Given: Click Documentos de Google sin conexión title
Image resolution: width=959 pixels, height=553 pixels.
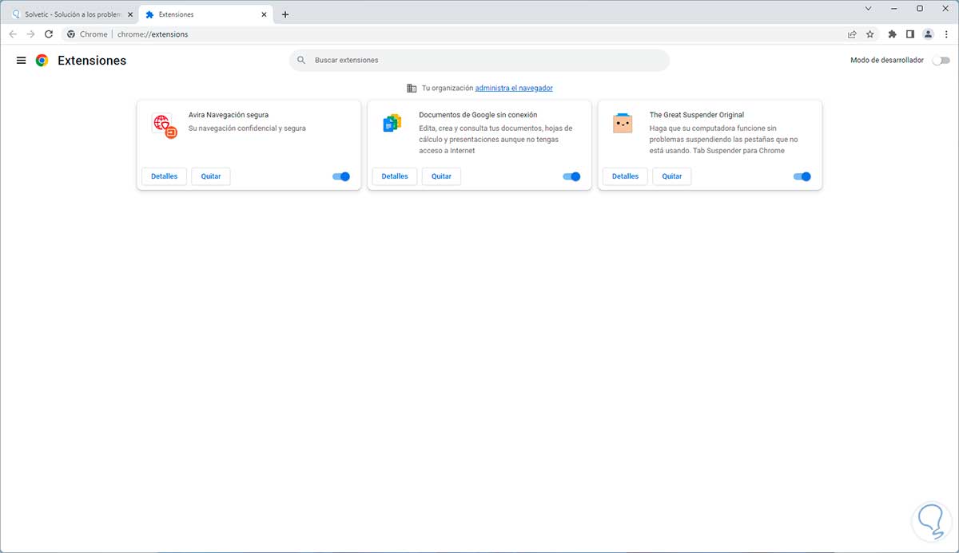Looking at the screenshot, I should click(478, 115).
